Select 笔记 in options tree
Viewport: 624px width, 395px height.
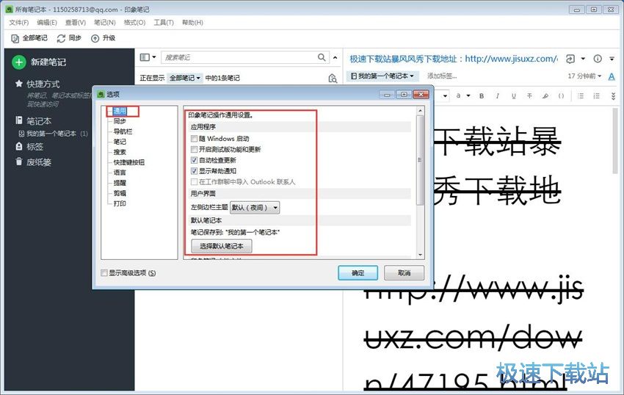coord(120,142)
